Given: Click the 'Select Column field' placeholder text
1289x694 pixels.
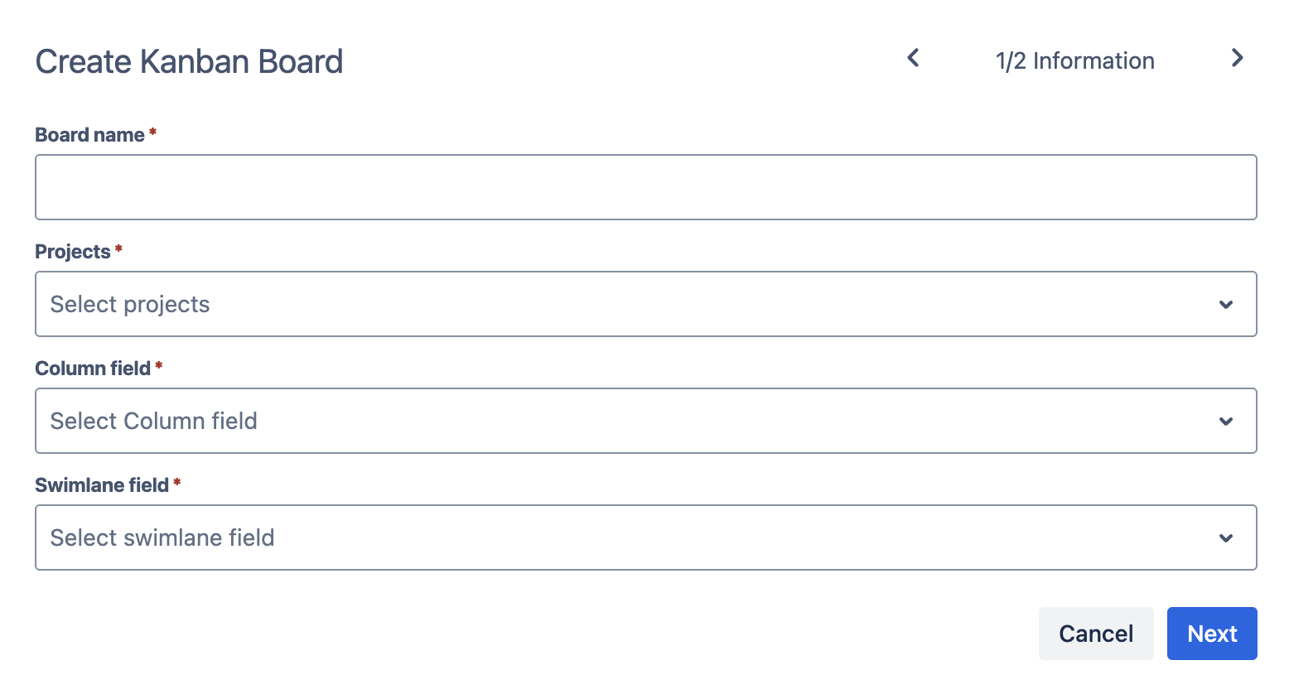Looking at the screenshot, I should click(154, 422).
